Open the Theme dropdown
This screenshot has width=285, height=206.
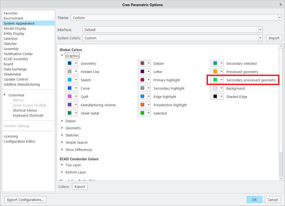pyautogui.click(x=280, y=18)
